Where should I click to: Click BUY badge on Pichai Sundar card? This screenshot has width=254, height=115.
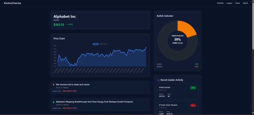[193, 88]
